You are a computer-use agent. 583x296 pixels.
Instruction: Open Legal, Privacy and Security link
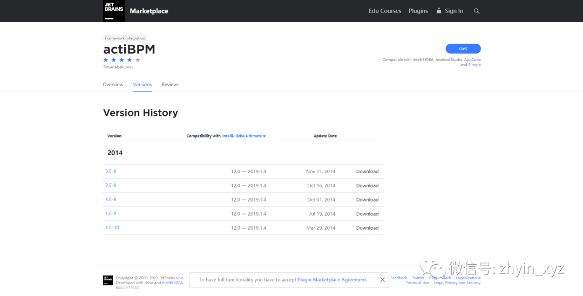pos(457,283)
